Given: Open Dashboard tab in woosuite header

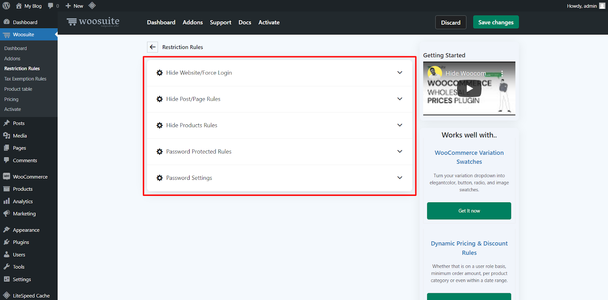Looking at the screenshot, I should [161, 22].
